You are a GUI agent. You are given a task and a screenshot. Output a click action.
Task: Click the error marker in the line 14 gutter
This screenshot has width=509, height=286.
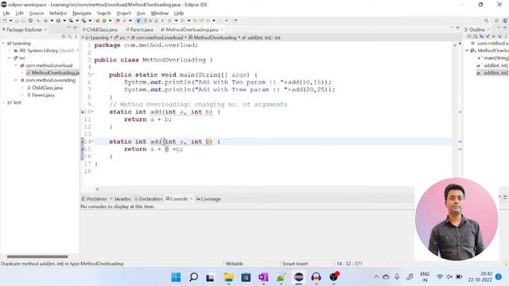(x=83, y=141)
